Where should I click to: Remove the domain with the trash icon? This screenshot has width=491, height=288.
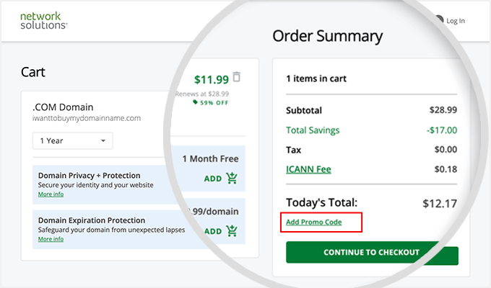(x=237, y=77)
